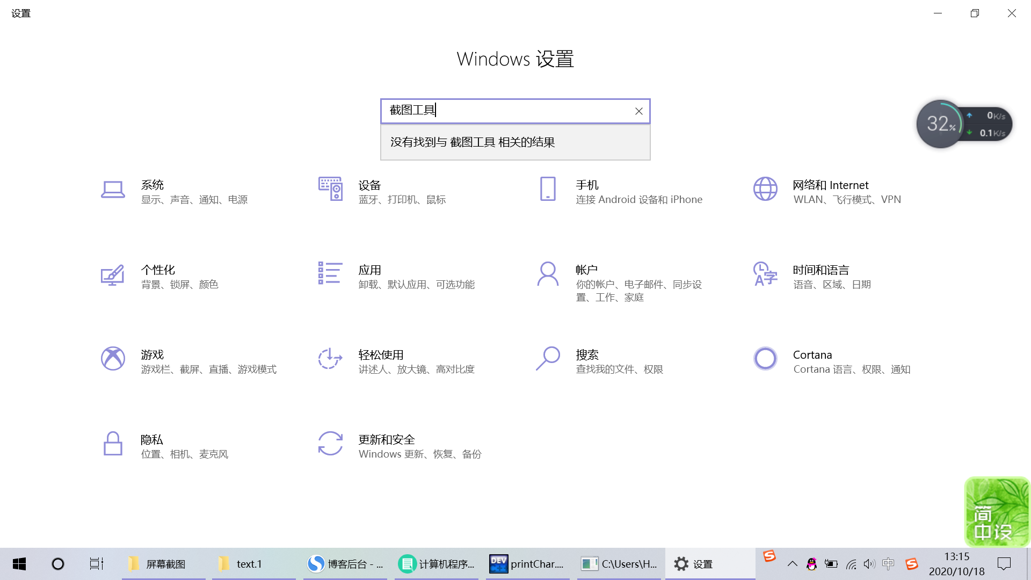The width and height of the screenshot is (1031, 580).
Task: Open Network & Internet globe icon
Action: [x=765, y=189]
